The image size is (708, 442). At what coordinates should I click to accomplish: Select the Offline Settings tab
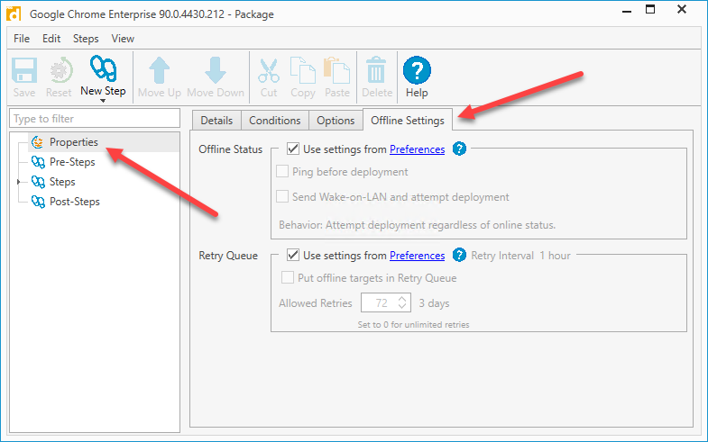click(x=408, y=120)
